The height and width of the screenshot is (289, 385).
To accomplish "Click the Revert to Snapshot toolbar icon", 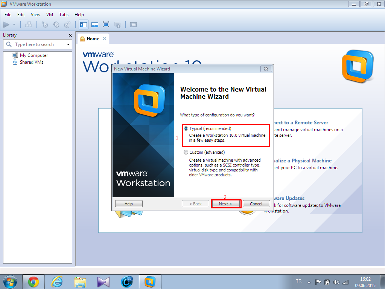I will pos(56,24).
